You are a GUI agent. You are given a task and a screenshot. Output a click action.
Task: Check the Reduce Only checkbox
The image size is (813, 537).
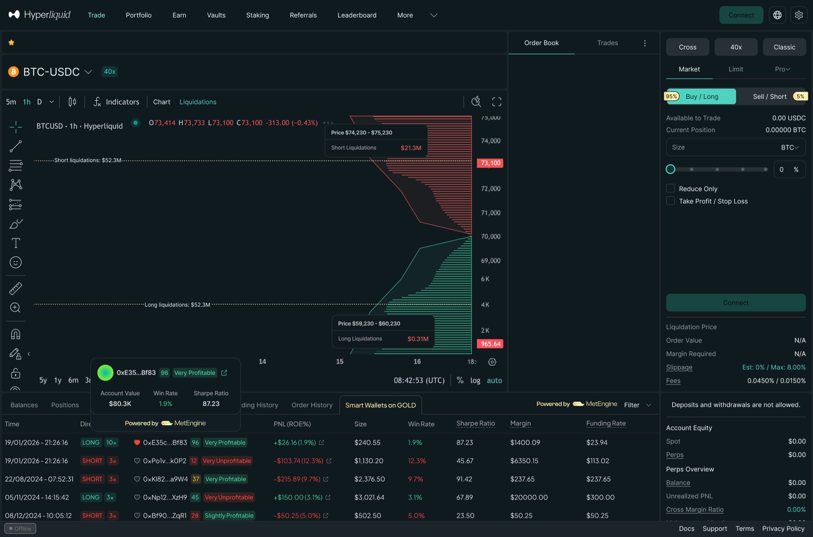pos(670,188)
